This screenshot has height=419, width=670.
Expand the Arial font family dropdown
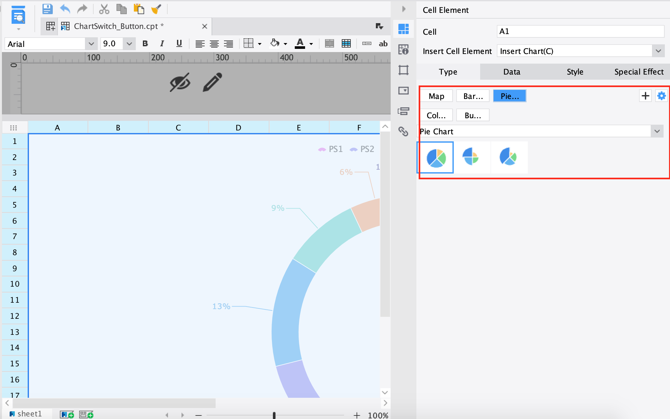(x=91, y=44)
